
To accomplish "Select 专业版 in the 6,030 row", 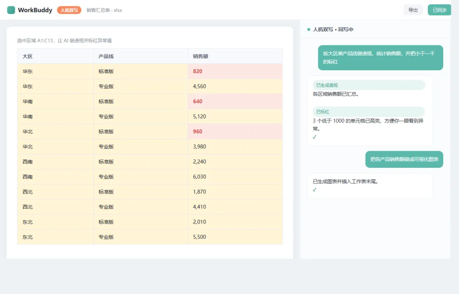I will pyautogui.click(x=141, y=177).
